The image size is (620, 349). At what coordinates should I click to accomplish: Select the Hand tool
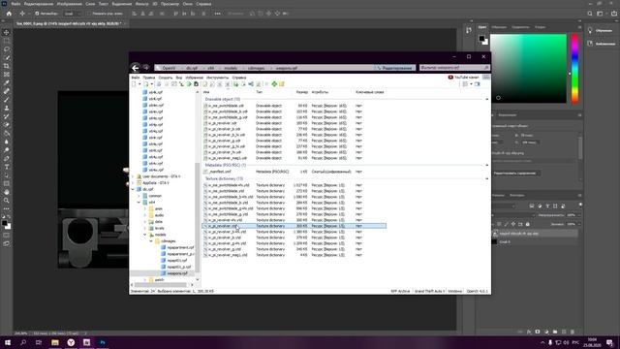pos(7,192)
